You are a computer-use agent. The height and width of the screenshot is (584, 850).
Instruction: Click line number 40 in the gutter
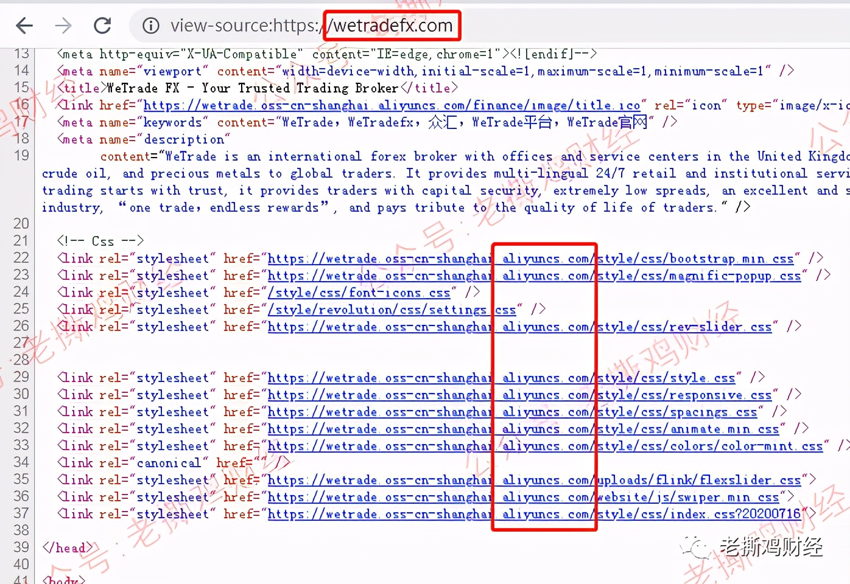tap(21, 565)
